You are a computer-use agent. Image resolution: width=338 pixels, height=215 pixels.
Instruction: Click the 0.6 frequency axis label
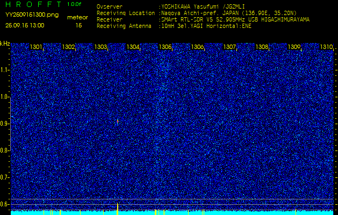click(4, 204)
